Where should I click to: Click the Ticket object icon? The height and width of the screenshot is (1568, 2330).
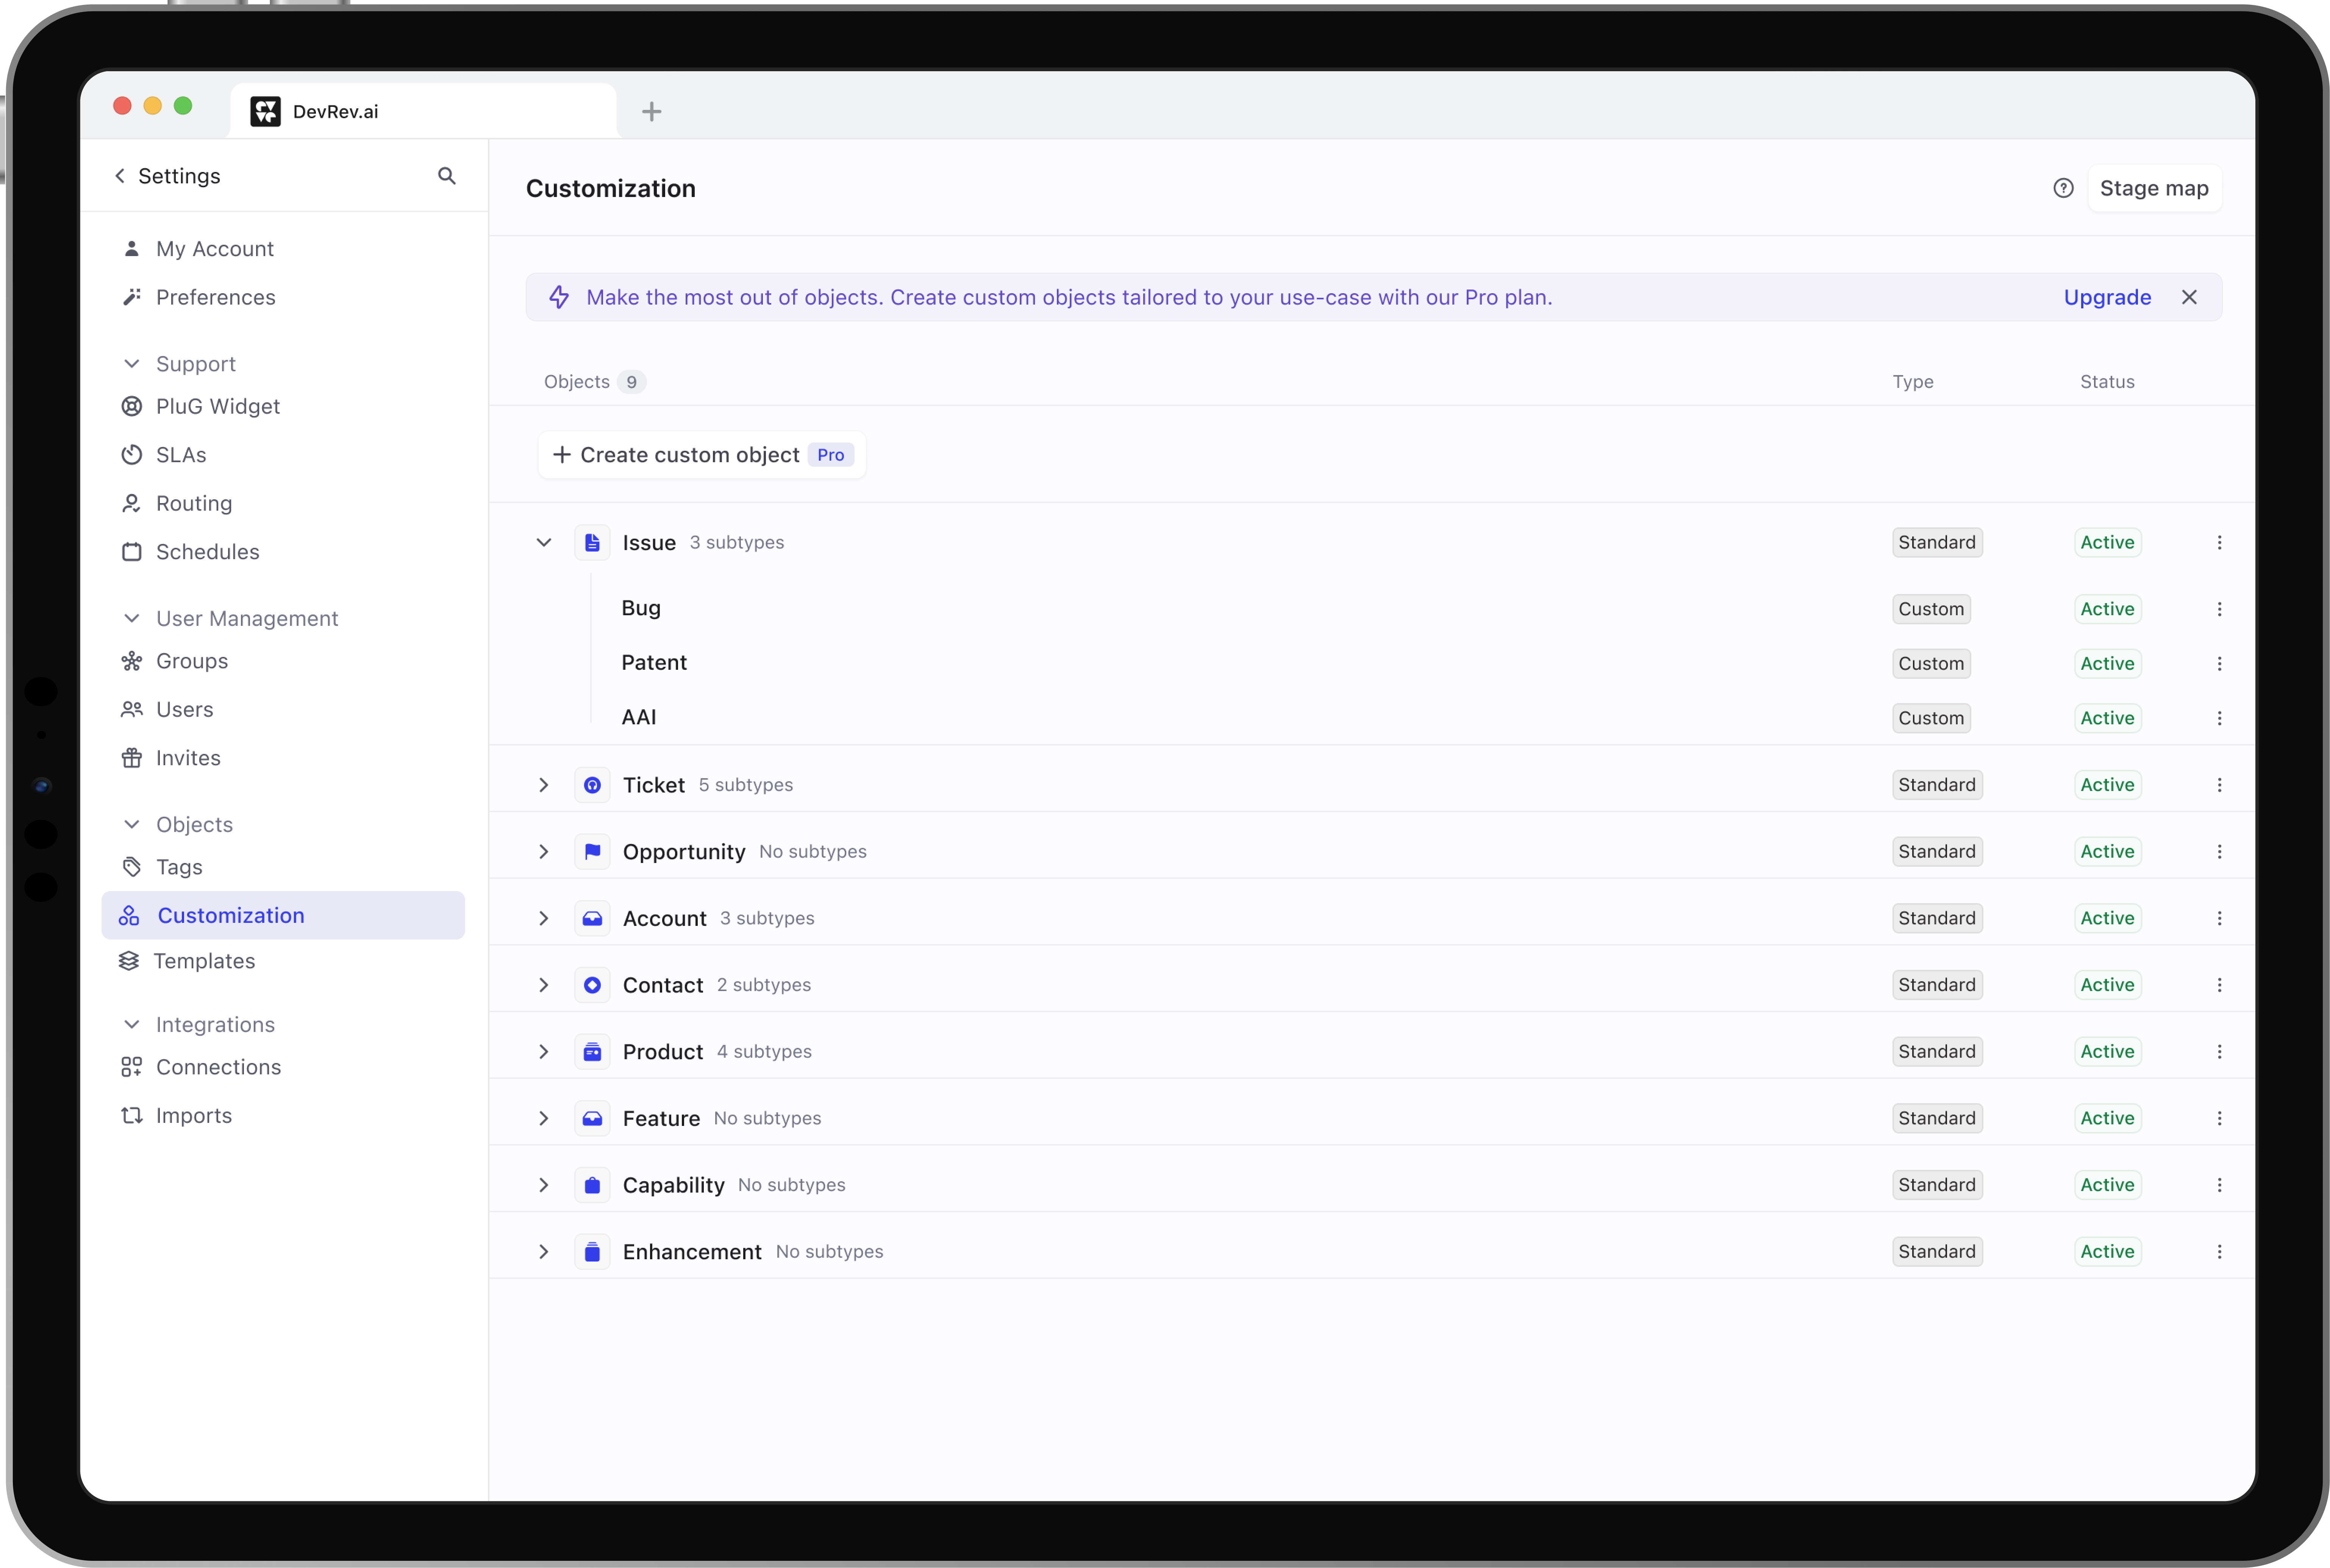(x=592, y=785)
